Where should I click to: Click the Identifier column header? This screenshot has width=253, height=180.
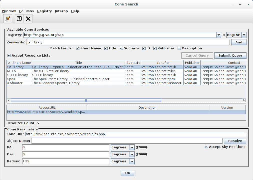click(x=162, y=63)
